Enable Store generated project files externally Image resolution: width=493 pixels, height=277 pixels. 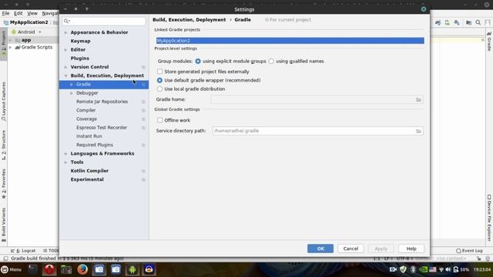click(159, 72)
